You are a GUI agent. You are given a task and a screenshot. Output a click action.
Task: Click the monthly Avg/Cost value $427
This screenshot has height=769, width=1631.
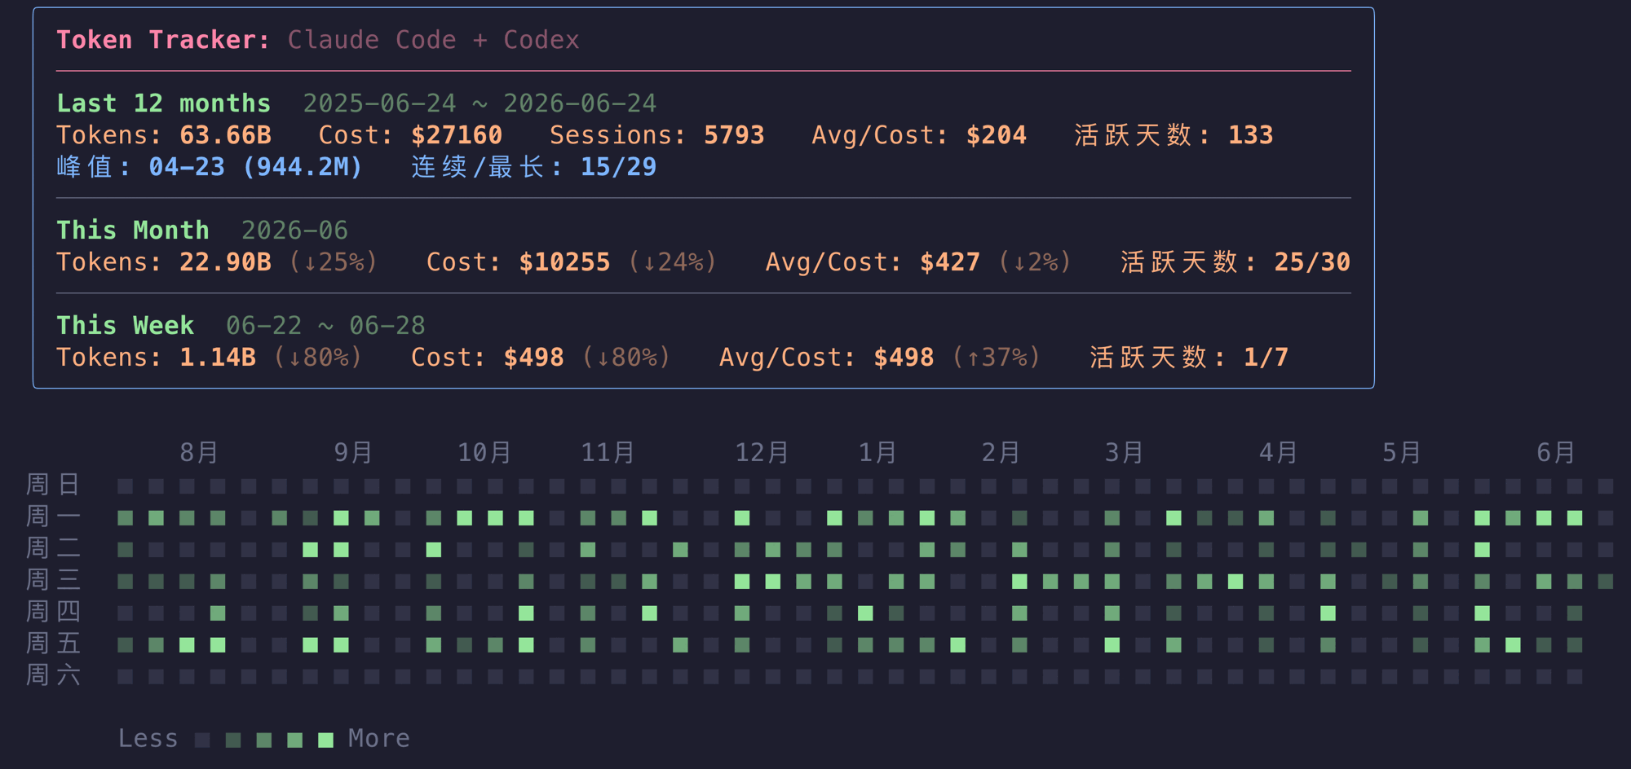[x=950, y=262]
